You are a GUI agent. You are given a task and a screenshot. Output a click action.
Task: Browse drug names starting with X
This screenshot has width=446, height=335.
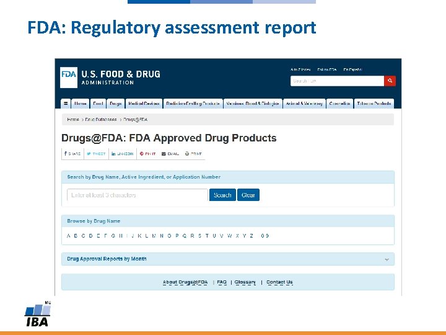pos(237,236)
